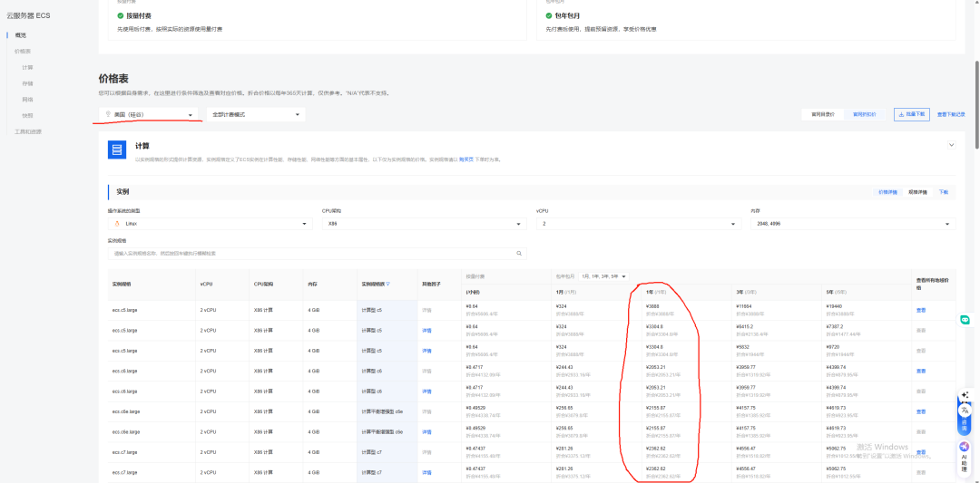Open the 美国（硅谷） region dropdown

[x=149, y=115]
